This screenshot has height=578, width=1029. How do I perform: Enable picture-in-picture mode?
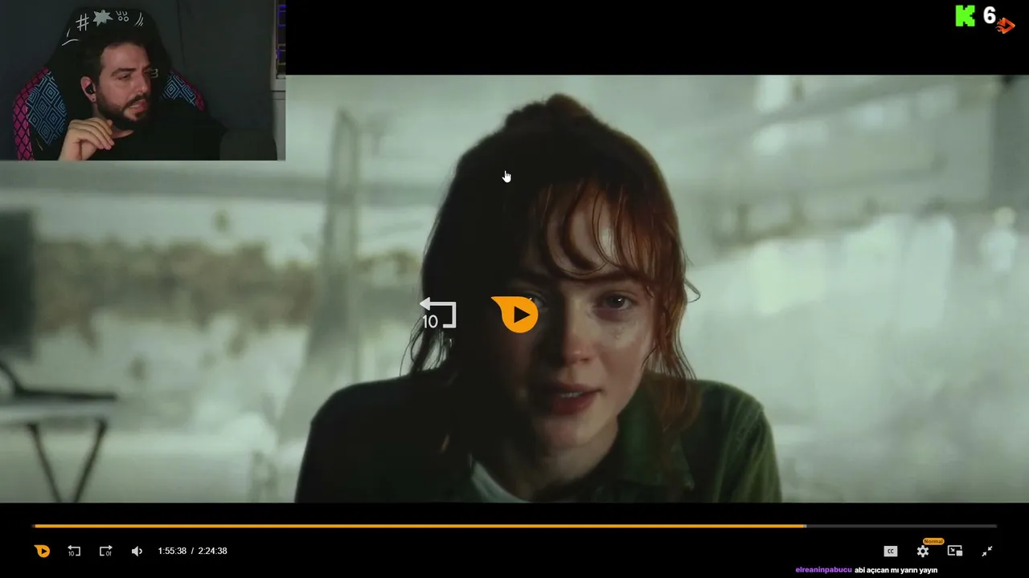coord(955,551)
